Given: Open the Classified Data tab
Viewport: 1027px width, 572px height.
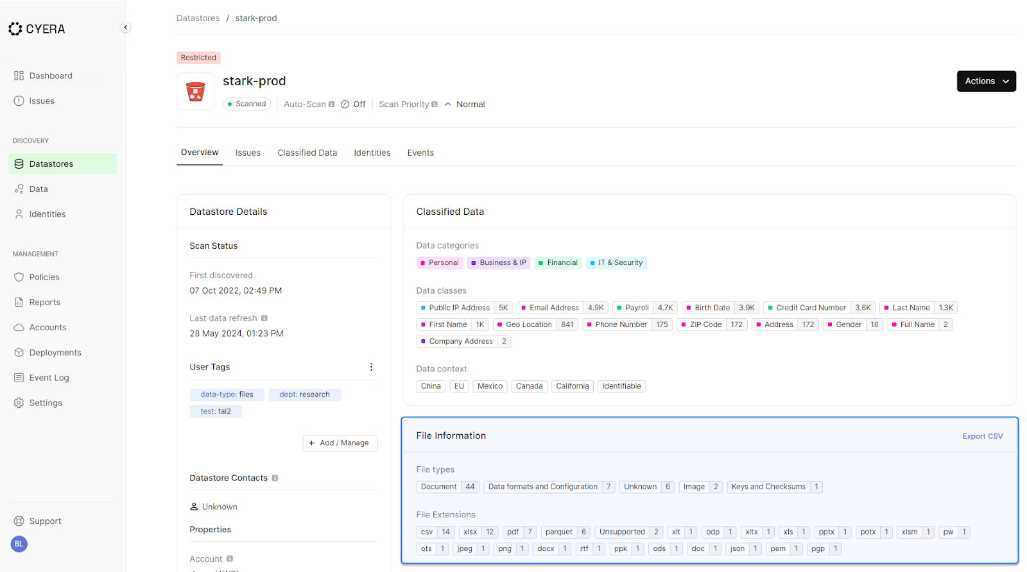Looking at the screenshot, I should tap(307, 153).
